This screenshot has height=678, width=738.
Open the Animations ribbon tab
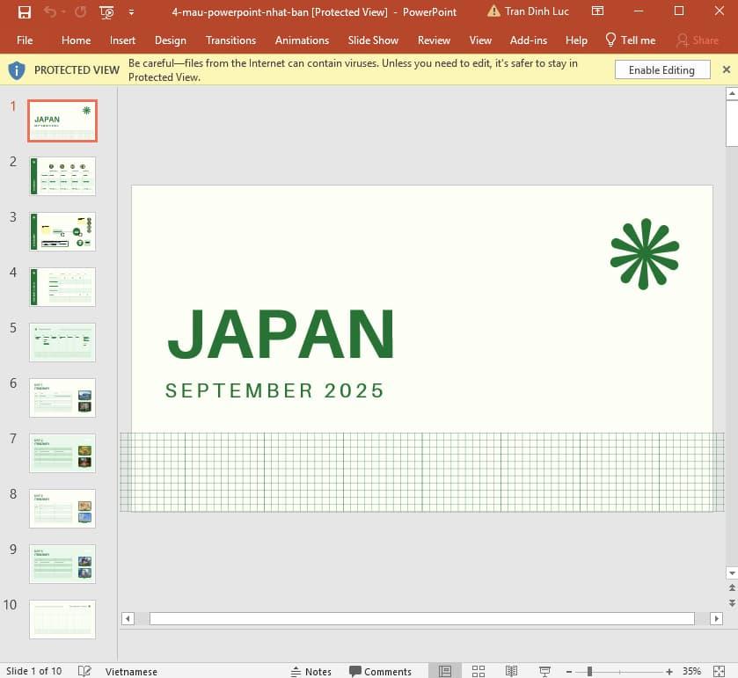point(302,40)
